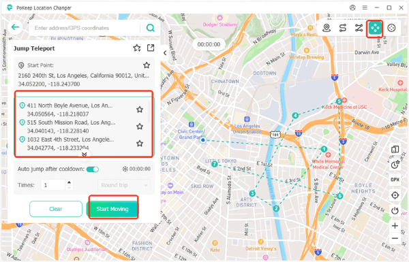
Task: Click waypoint marker 7 on the map
Action: [x=215, y=164]
